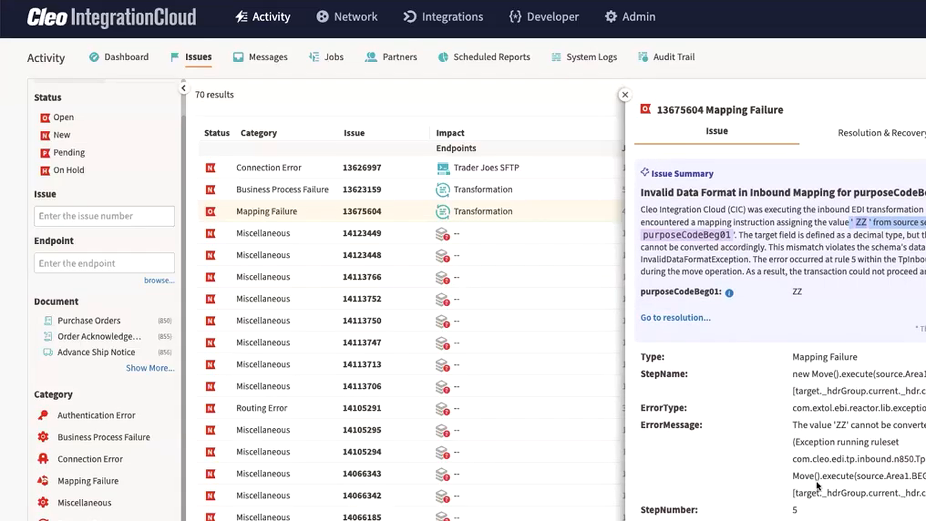Filter by Authentication Error category icon

[43, 415]
